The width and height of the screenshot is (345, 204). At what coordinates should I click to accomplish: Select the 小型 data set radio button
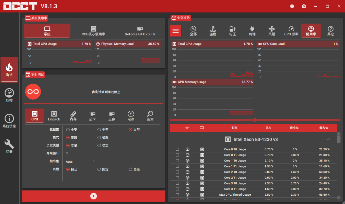click(x=68, y=130)
